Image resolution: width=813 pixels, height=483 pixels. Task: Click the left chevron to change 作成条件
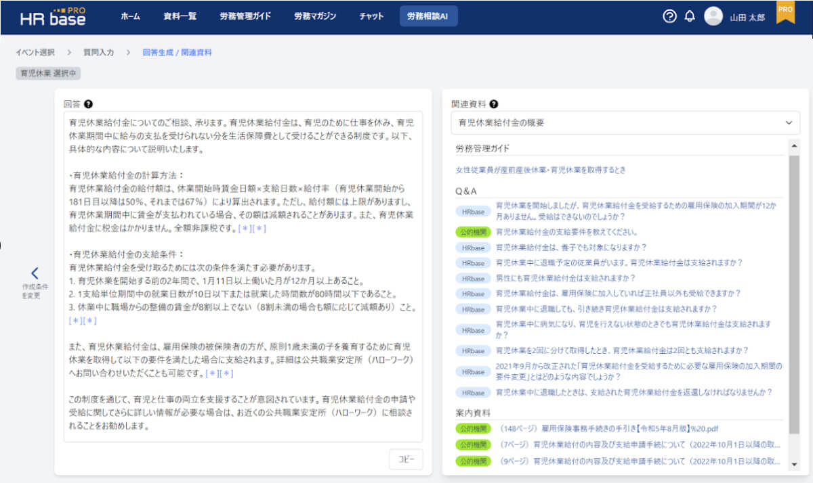(35, 273)
